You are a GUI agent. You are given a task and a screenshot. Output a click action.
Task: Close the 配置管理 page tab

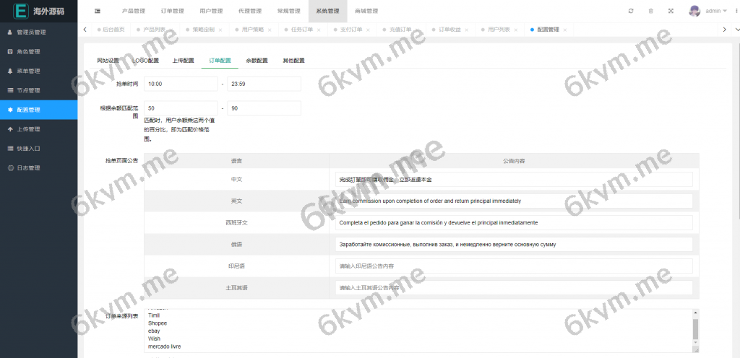click(x=564, y=30)
